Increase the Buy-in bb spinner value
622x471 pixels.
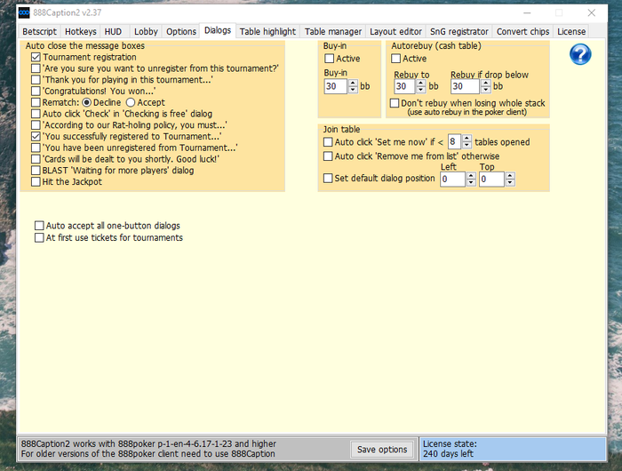click(353, 83)
